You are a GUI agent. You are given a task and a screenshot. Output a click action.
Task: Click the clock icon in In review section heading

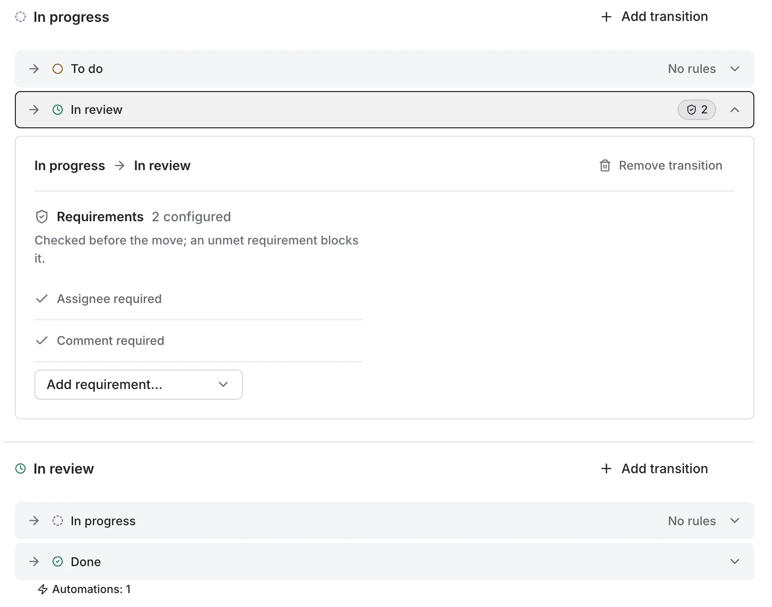click(20, 468)
